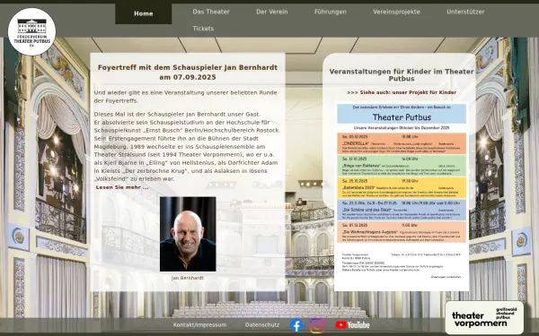Open the Der Verein menu
The height and width of the screenshot is (336, 539).
click(272, 12)
